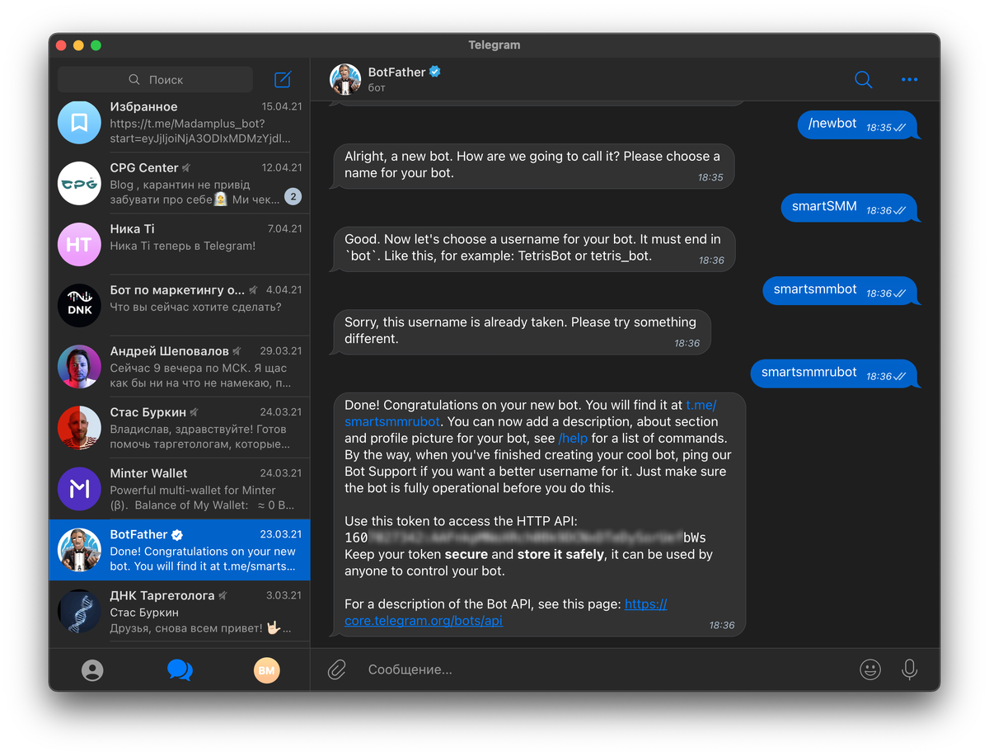Viewport: 989px width, 756px height.
Task: Click the blurred bot token text
Action: tap(526, 538)
